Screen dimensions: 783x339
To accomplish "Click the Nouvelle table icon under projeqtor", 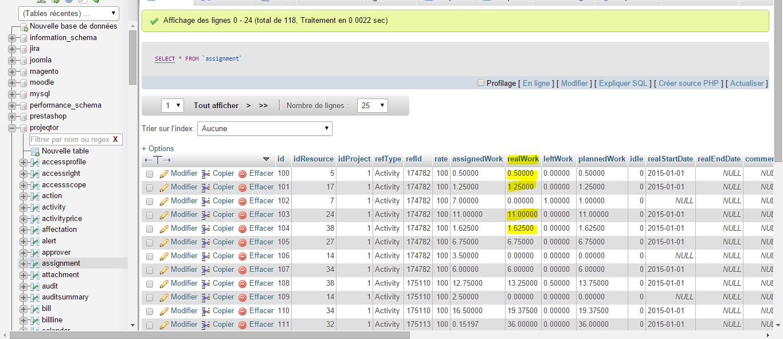I will 35,151.
